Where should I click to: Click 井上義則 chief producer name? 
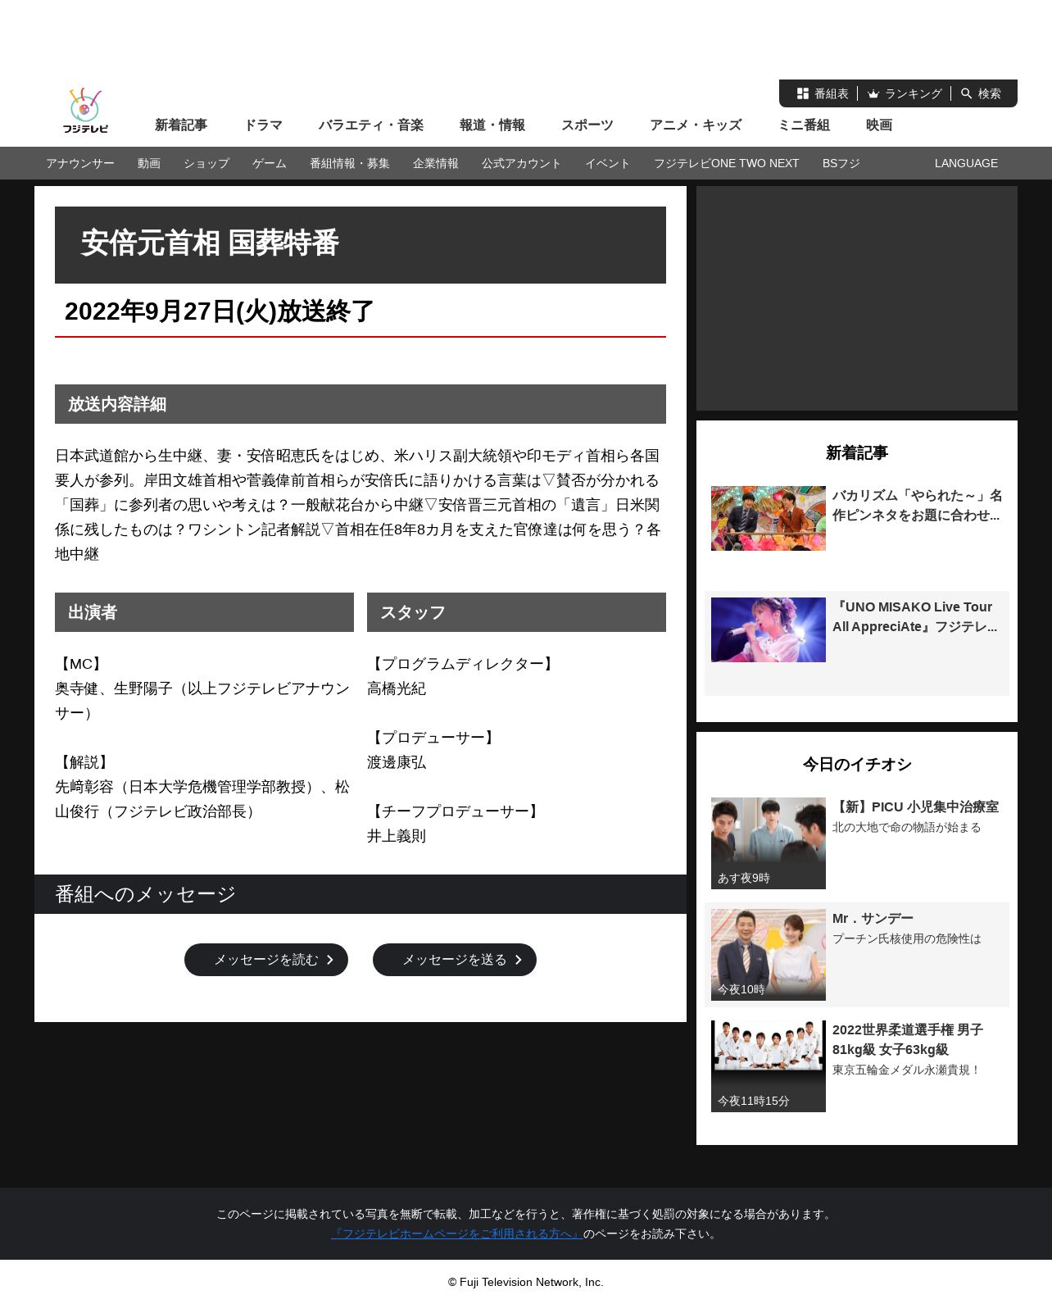[x=397, y=836]
